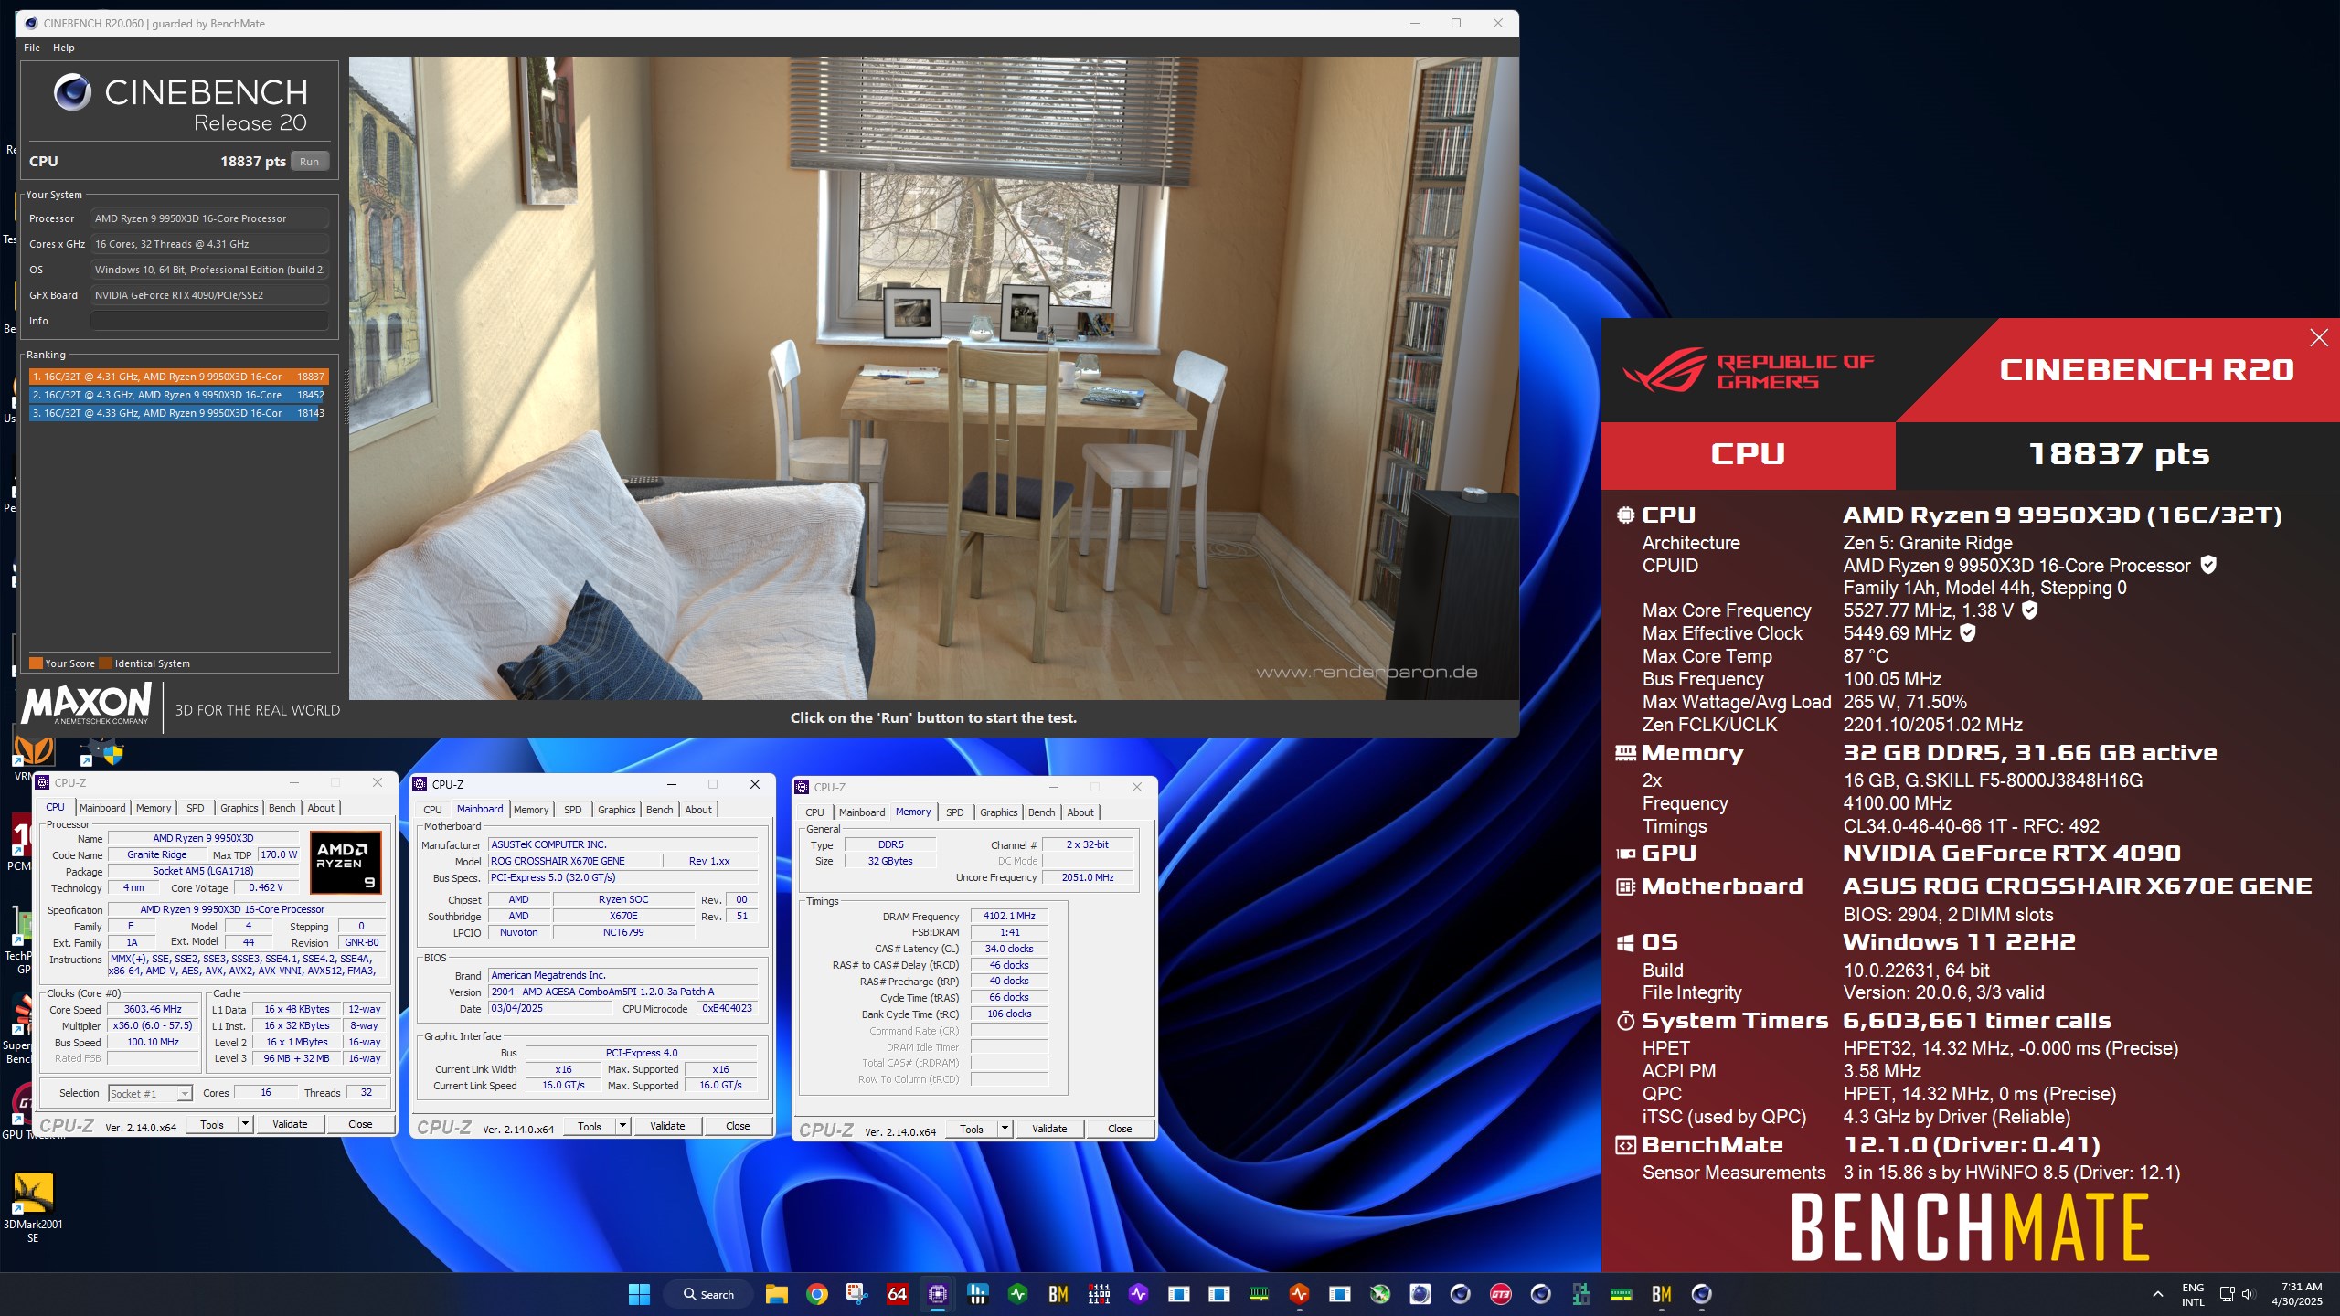Open Memory tab in middle CPU-Z window
2340x1316 pixels.
point(531,810)
